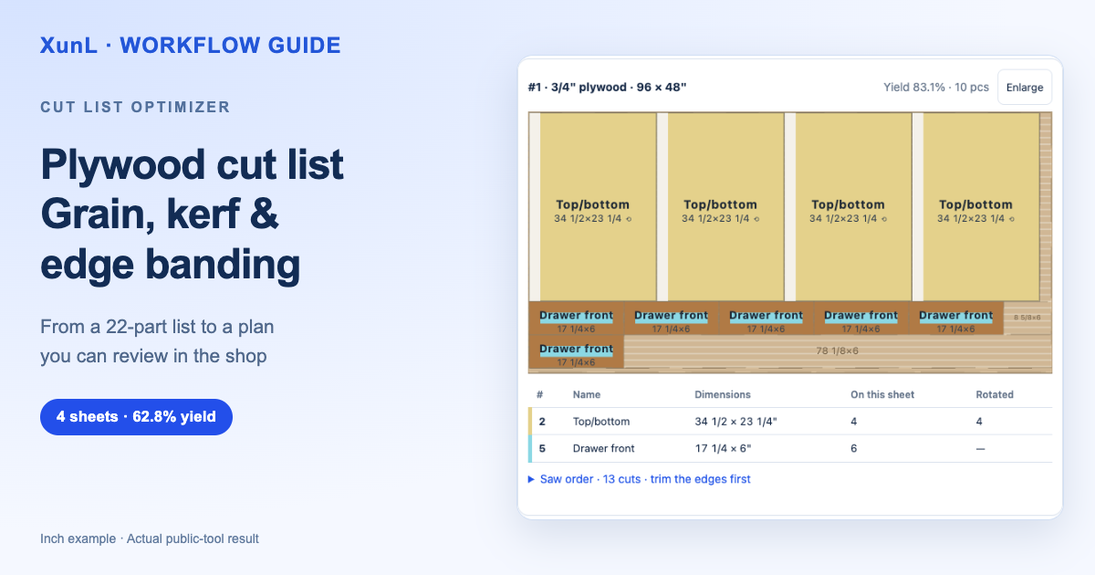Screen dimensions: 1095x575
Task: Click the # column header
Action: coord(540,395)
